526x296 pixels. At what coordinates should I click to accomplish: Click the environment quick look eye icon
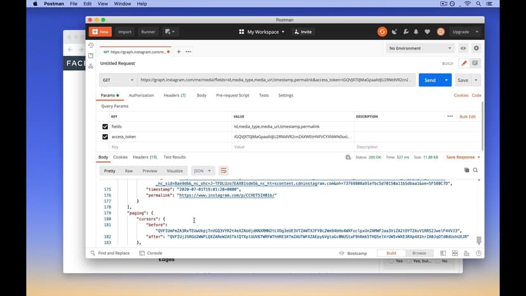click(x=463, y=48)
